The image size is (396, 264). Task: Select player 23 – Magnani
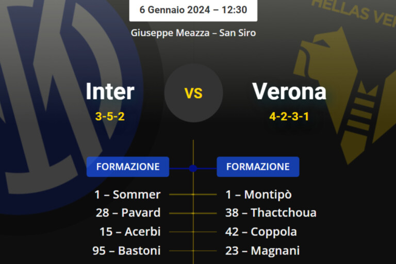(262, 251)
